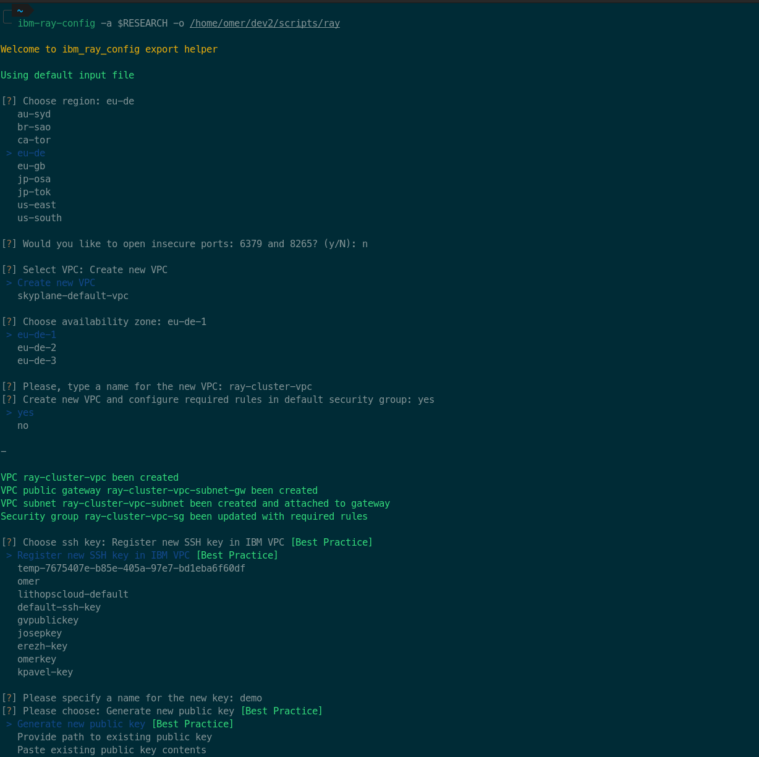Select the us-south region option
Viewport: 759px width, 757px height.
[x=40, y=218]
